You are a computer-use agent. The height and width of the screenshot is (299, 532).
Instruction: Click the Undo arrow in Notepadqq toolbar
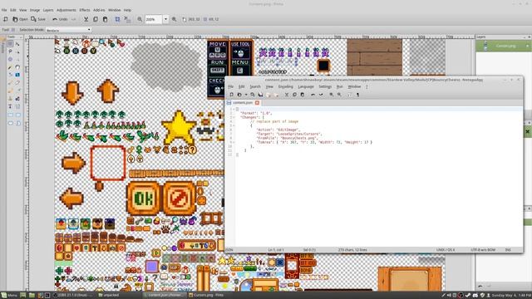click(x=313, y=95)
